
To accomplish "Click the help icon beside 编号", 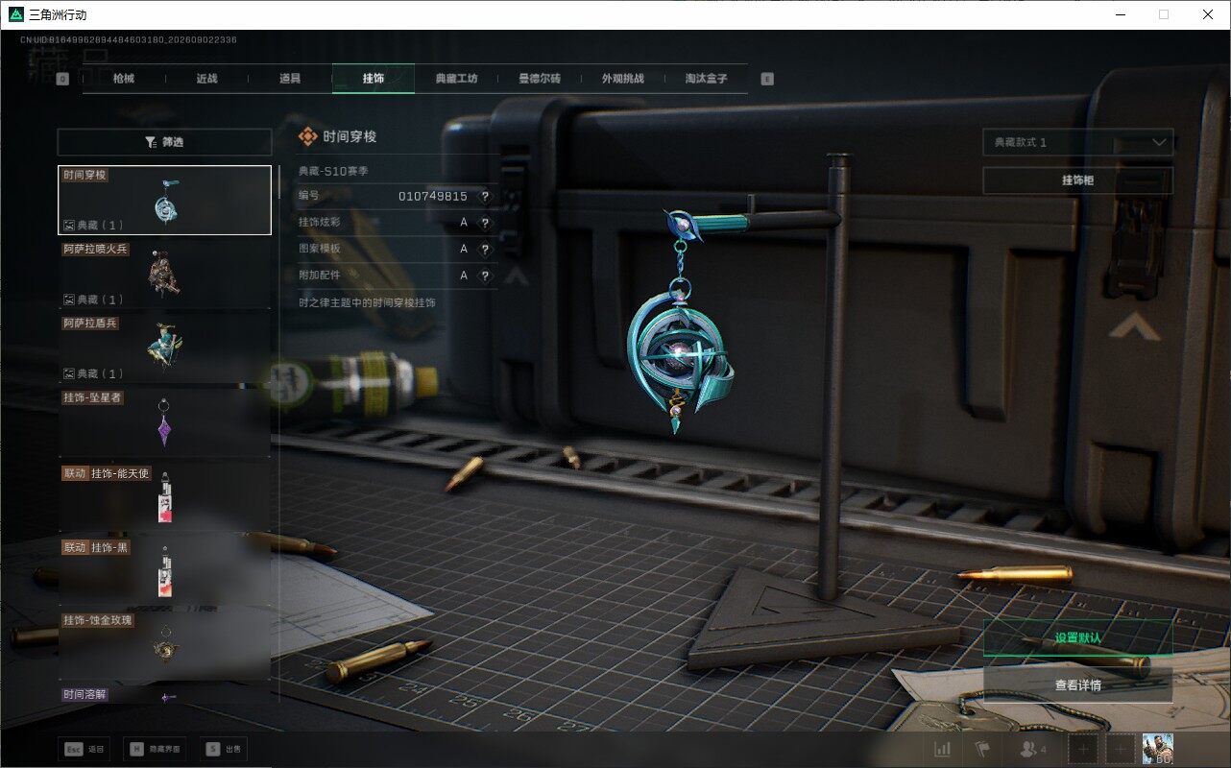I will pos(485,196).
